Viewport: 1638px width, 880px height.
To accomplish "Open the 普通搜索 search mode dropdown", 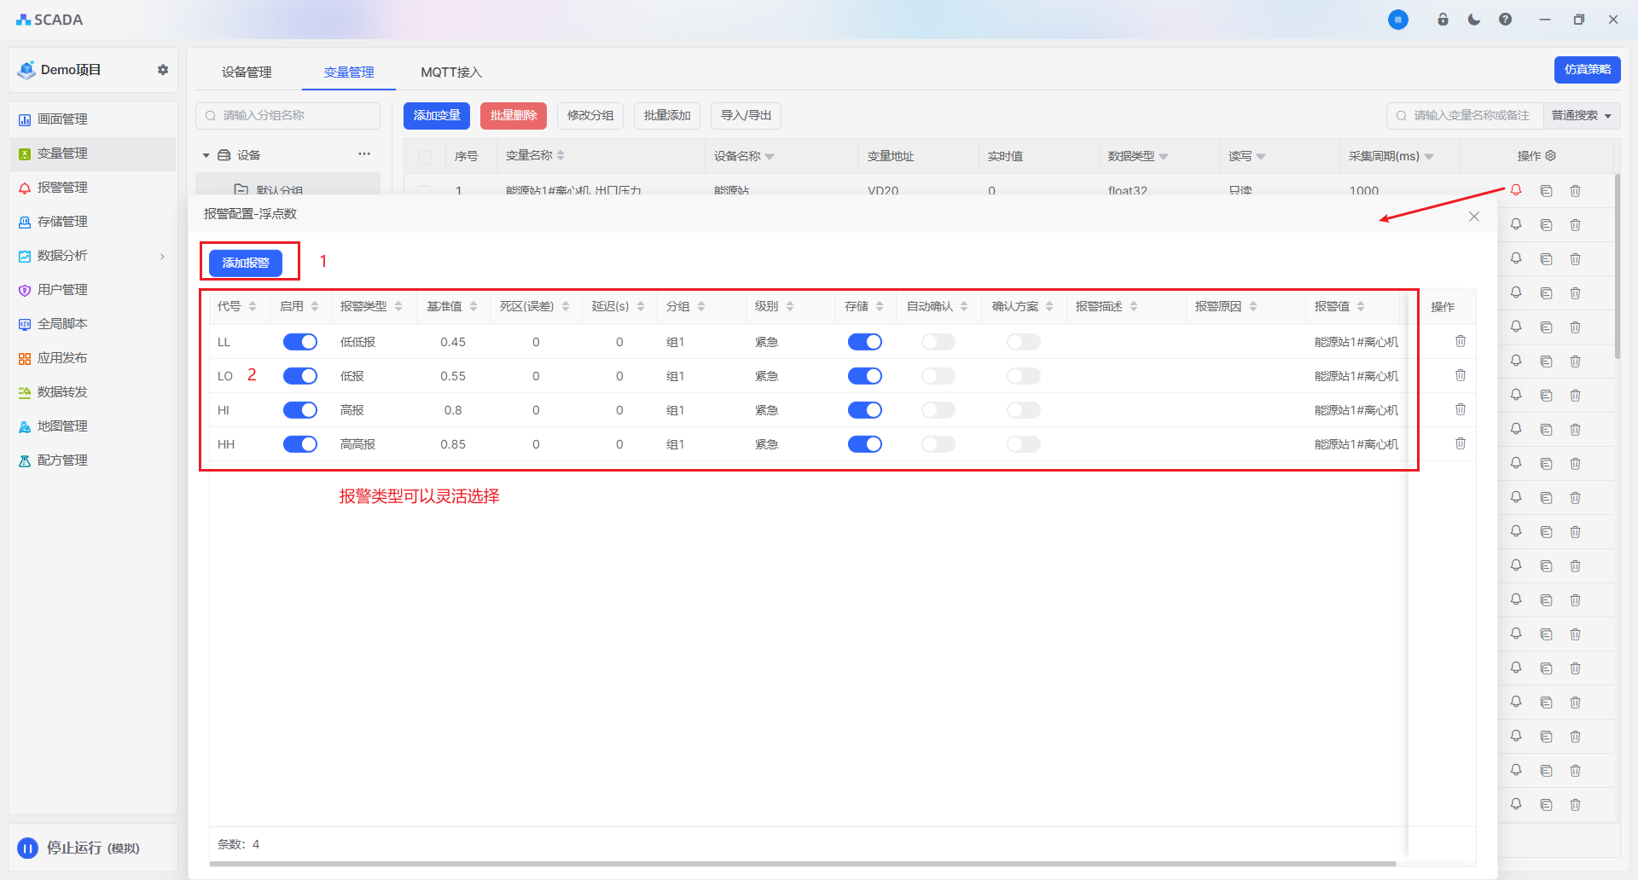I will tap(1581, 116).
